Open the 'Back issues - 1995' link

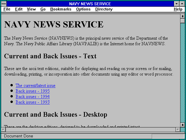(33, 91)
